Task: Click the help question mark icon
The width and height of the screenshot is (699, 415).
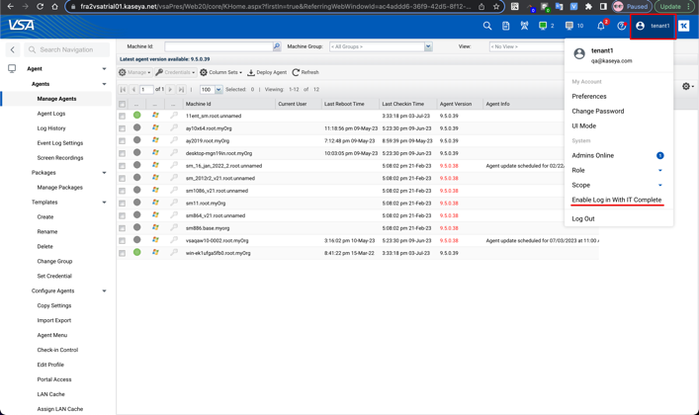Action: 622,26
